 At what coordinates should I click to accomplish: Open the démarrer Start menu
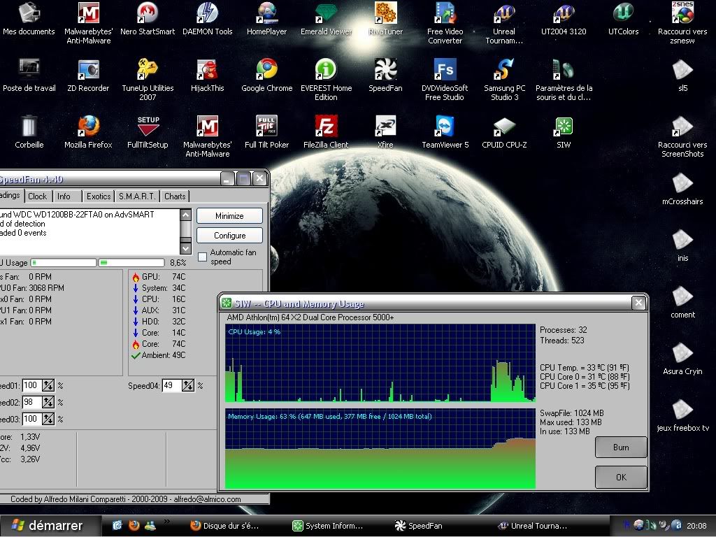pos(48,526)
